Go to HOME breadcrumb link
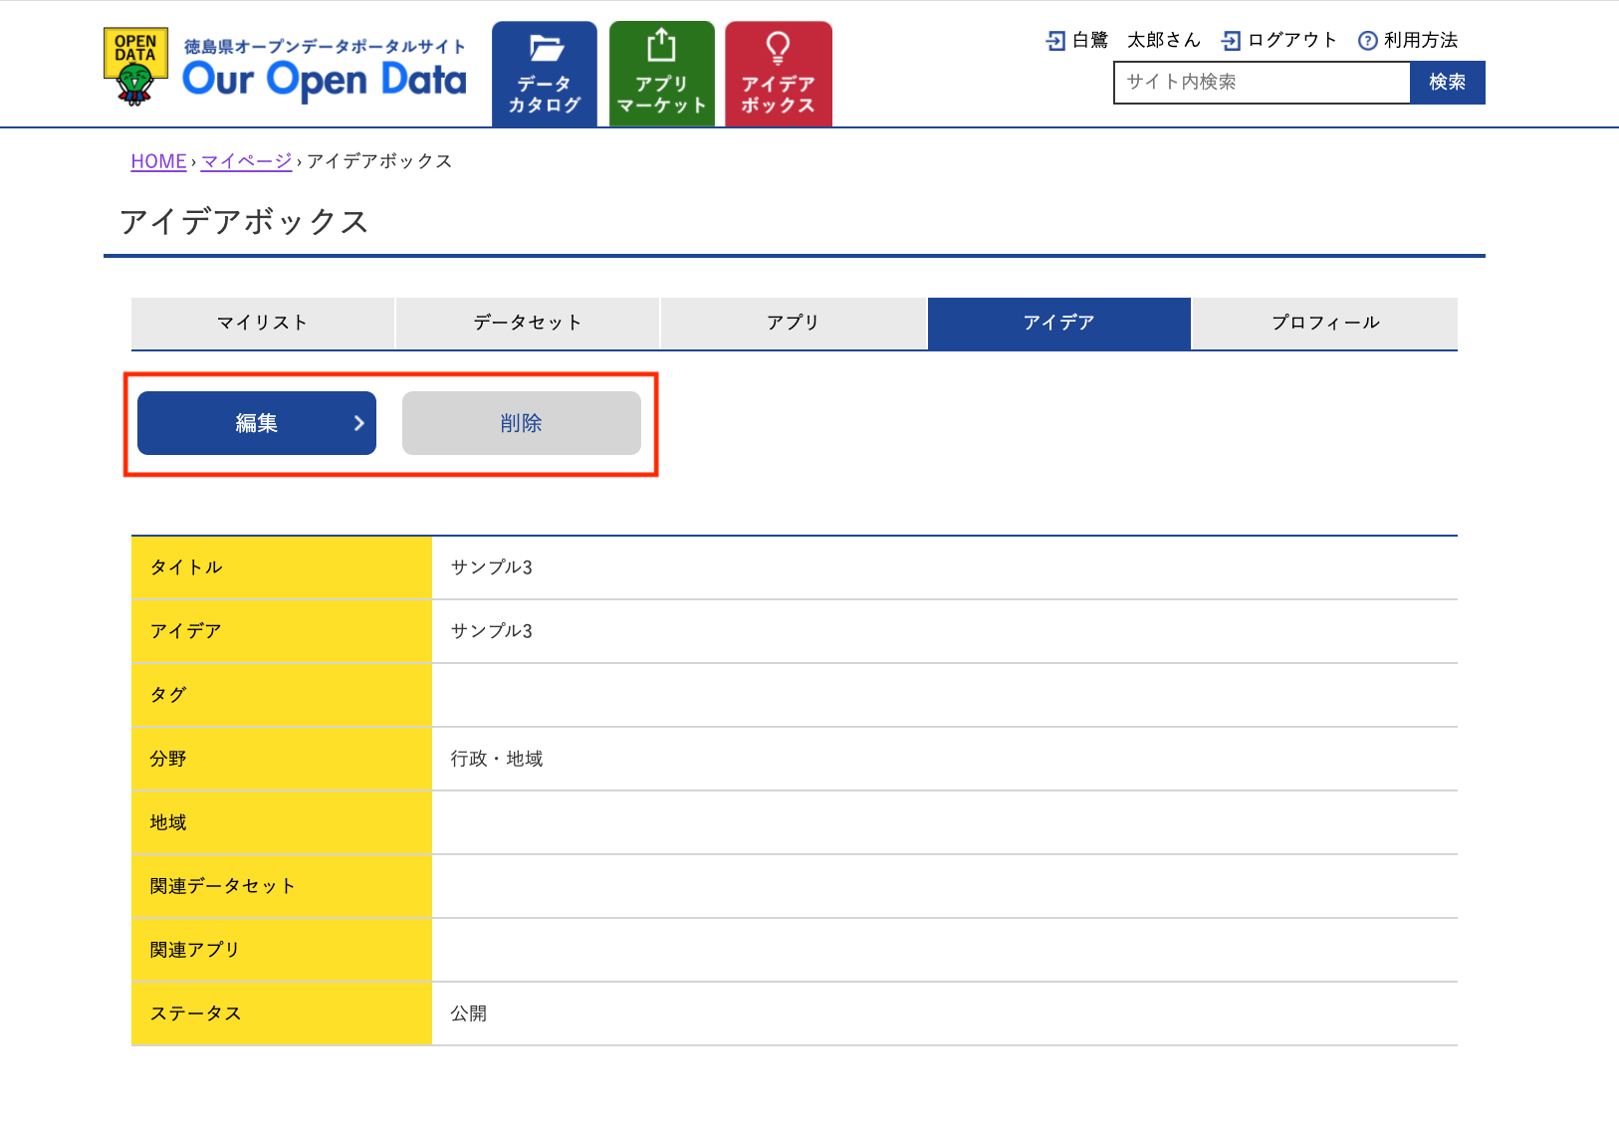 coord(159,161)
